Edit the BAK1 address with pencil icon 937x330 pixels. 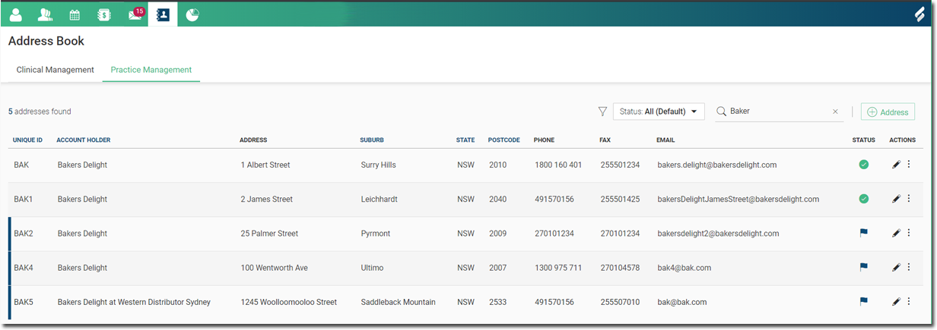pos(896,199)
